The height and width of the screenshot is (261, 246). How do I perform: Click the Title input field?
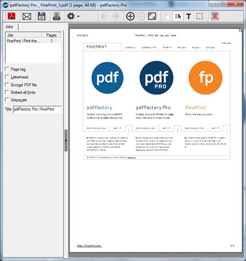37,109
